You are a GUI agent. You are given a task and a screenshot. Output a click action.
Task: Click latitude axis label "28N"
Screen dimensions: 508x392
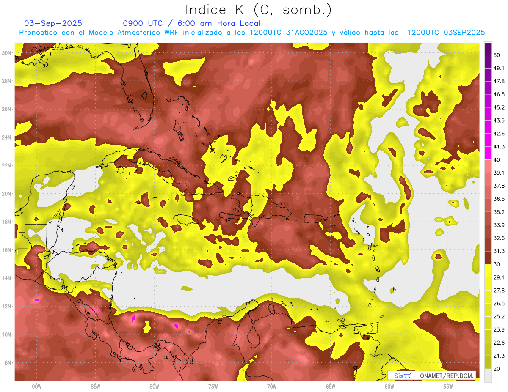(6, 81)
